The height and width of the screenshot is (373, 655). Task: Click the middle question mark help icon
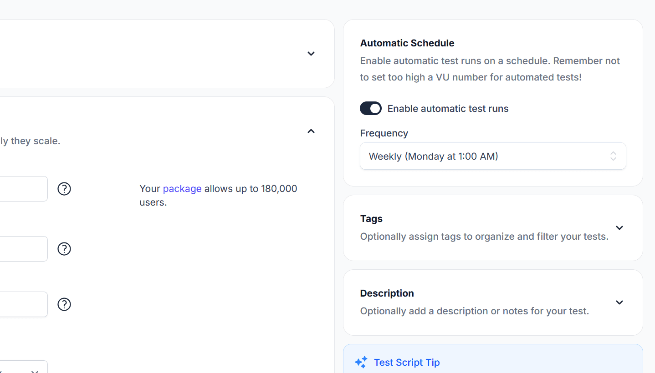(64, 249)
